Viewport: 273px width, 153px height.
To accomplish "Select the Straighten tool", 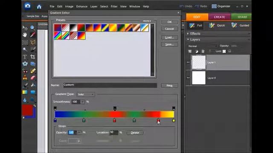I will 32,64.
